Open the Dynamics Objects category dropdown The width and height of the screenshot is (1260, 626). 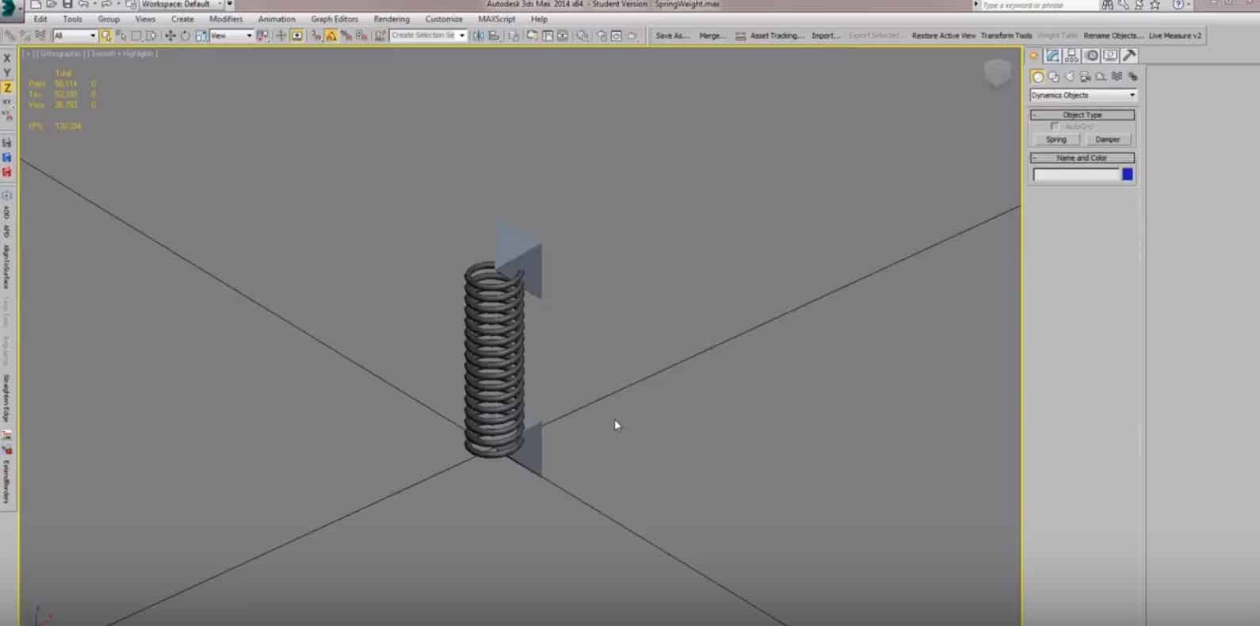(1082, 95)
